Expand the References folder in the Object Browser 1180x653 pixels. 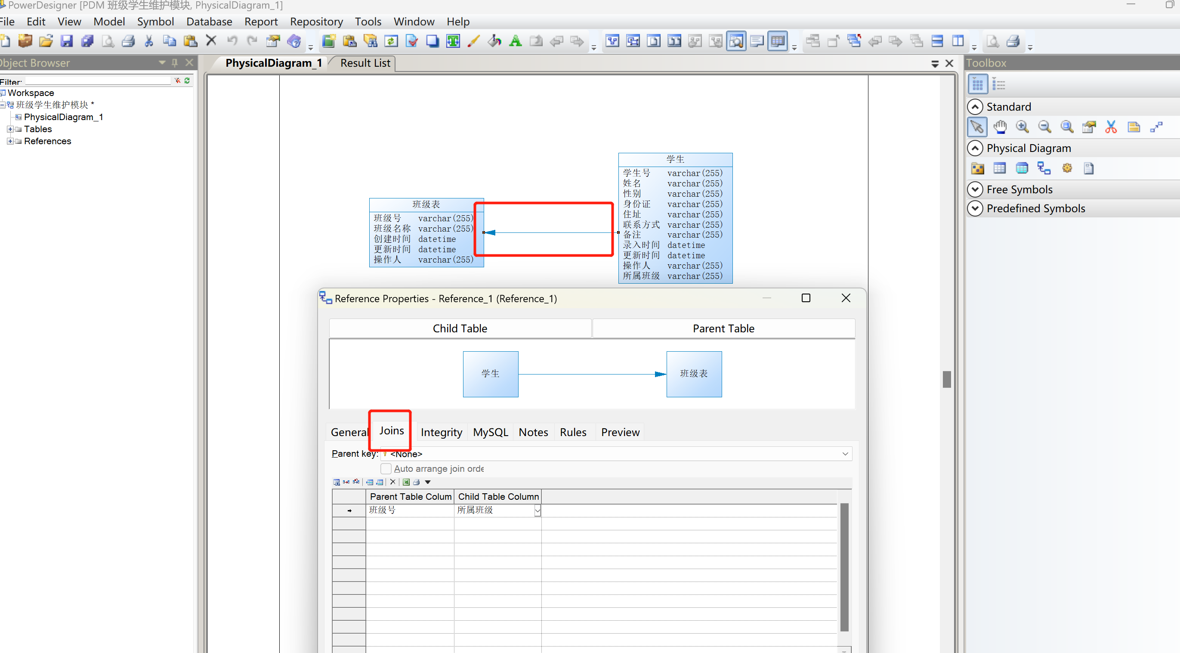pyautogui.click(x=10, y=141)
